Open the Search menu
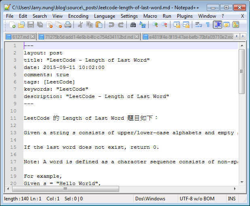Screen dimensions: 250x206 [x=40, y=16]
